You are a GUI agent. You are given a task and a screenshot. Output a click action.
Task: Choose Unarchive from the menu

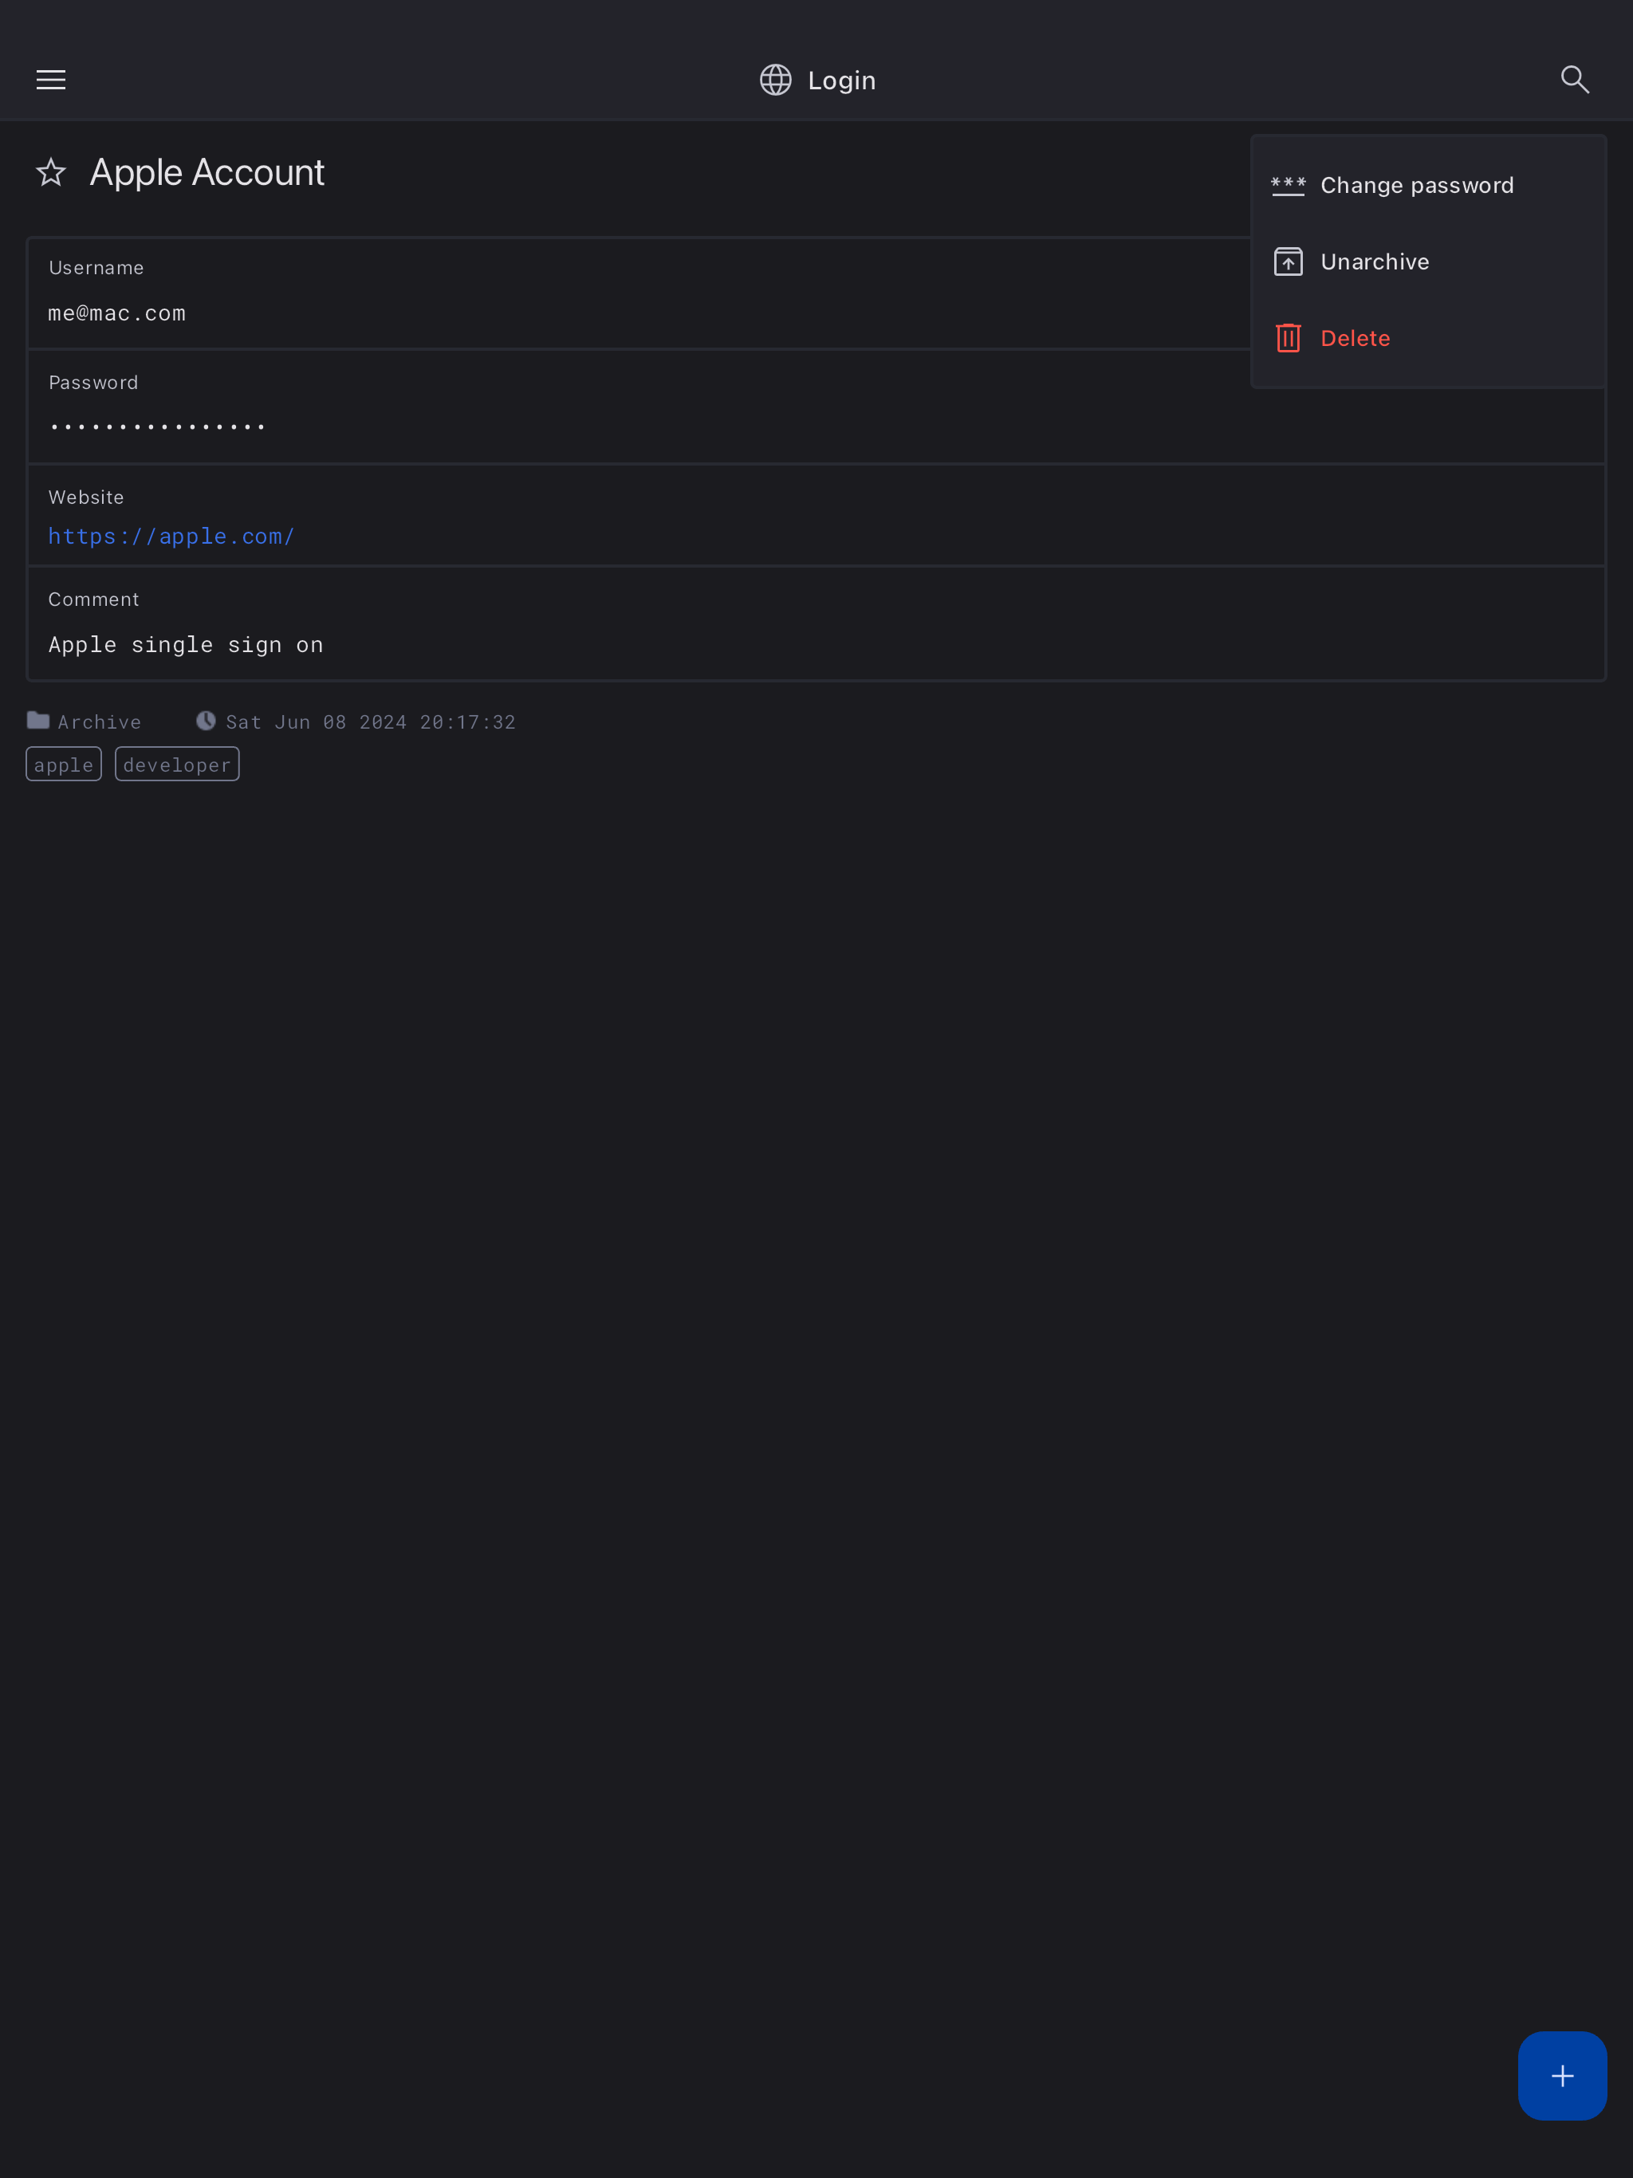pyautogui.click(x=1374, y=262)
